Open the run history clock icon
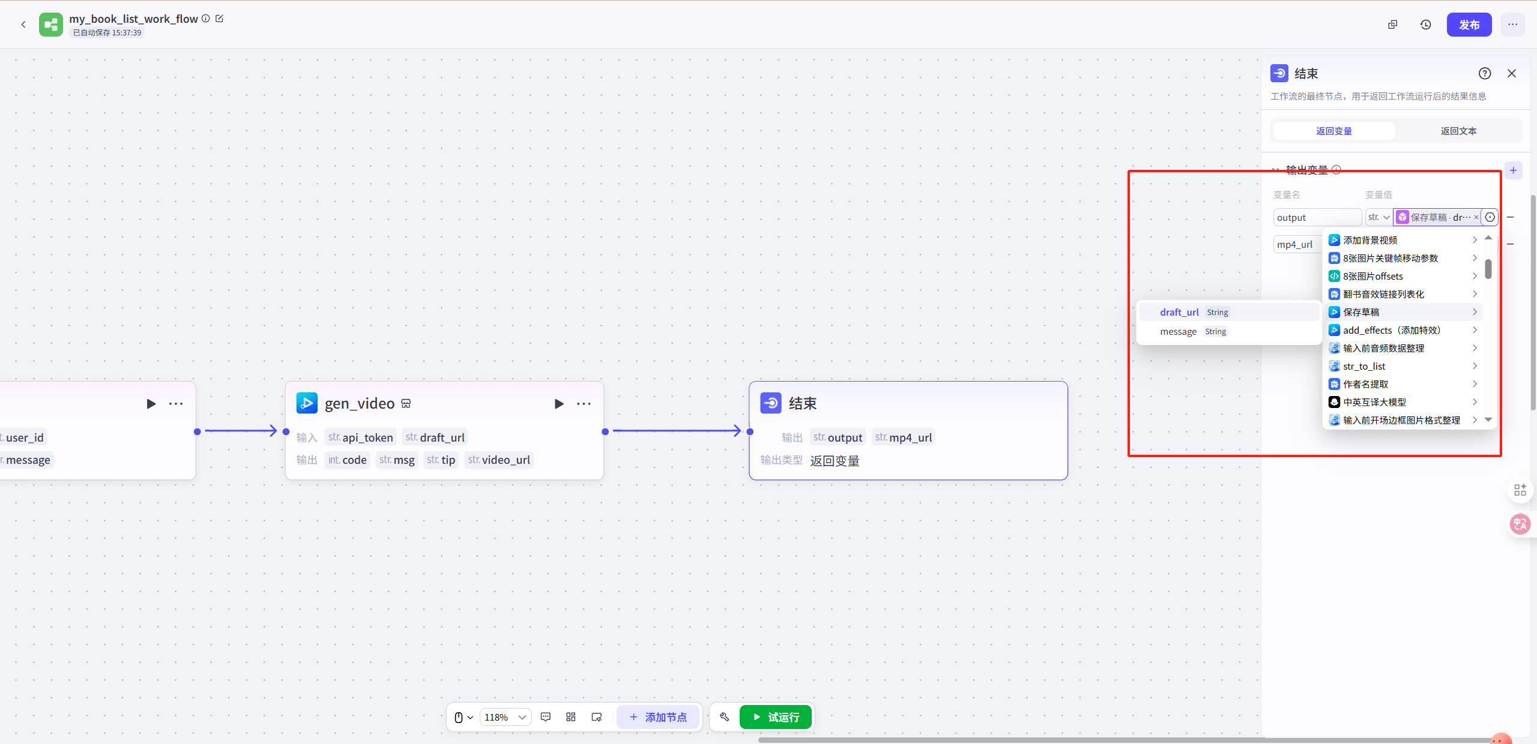 1425,25
